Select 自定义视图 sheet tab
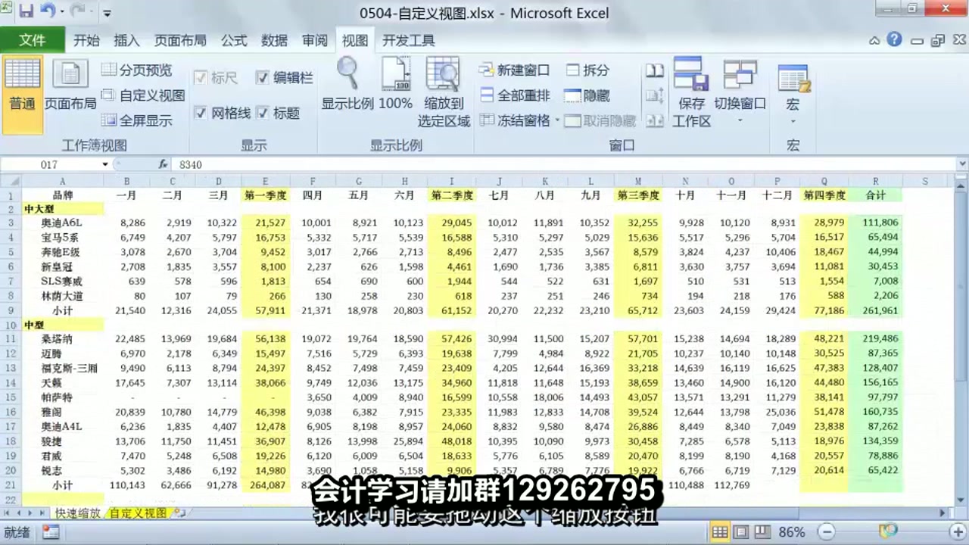 137,513
